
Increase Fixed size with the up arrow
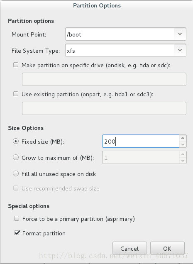click(183, 138)
